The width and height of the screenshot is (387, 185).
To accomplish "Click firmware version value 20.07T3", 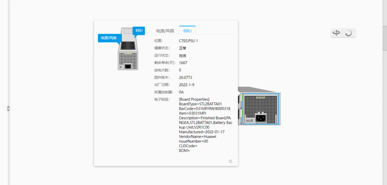I will tap(186, 78).
